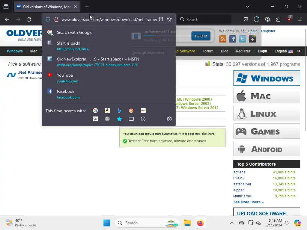Open the site's Twitter page icon
This screenshot has height=230, width=307.
pos(242,39)
